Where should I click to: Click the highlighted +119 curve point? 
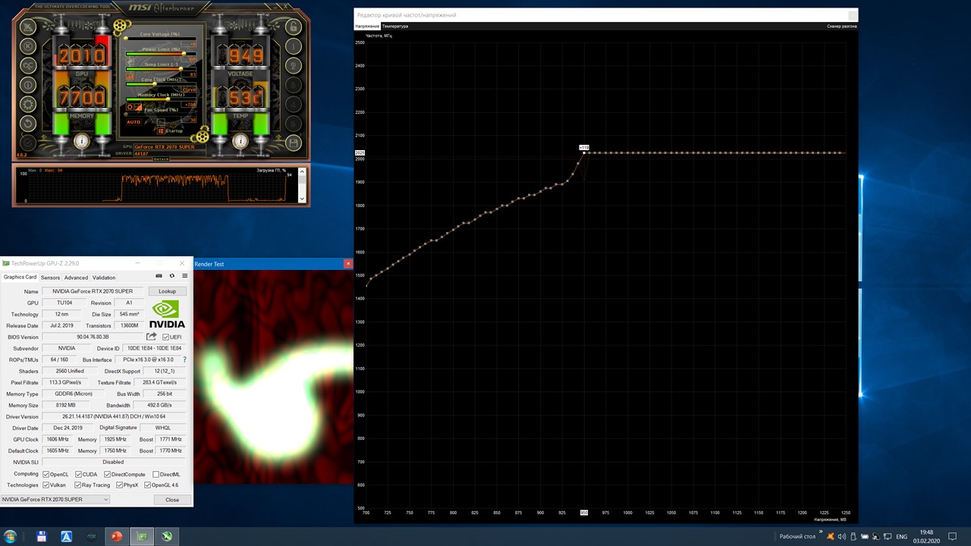click(x=583, y=152)
